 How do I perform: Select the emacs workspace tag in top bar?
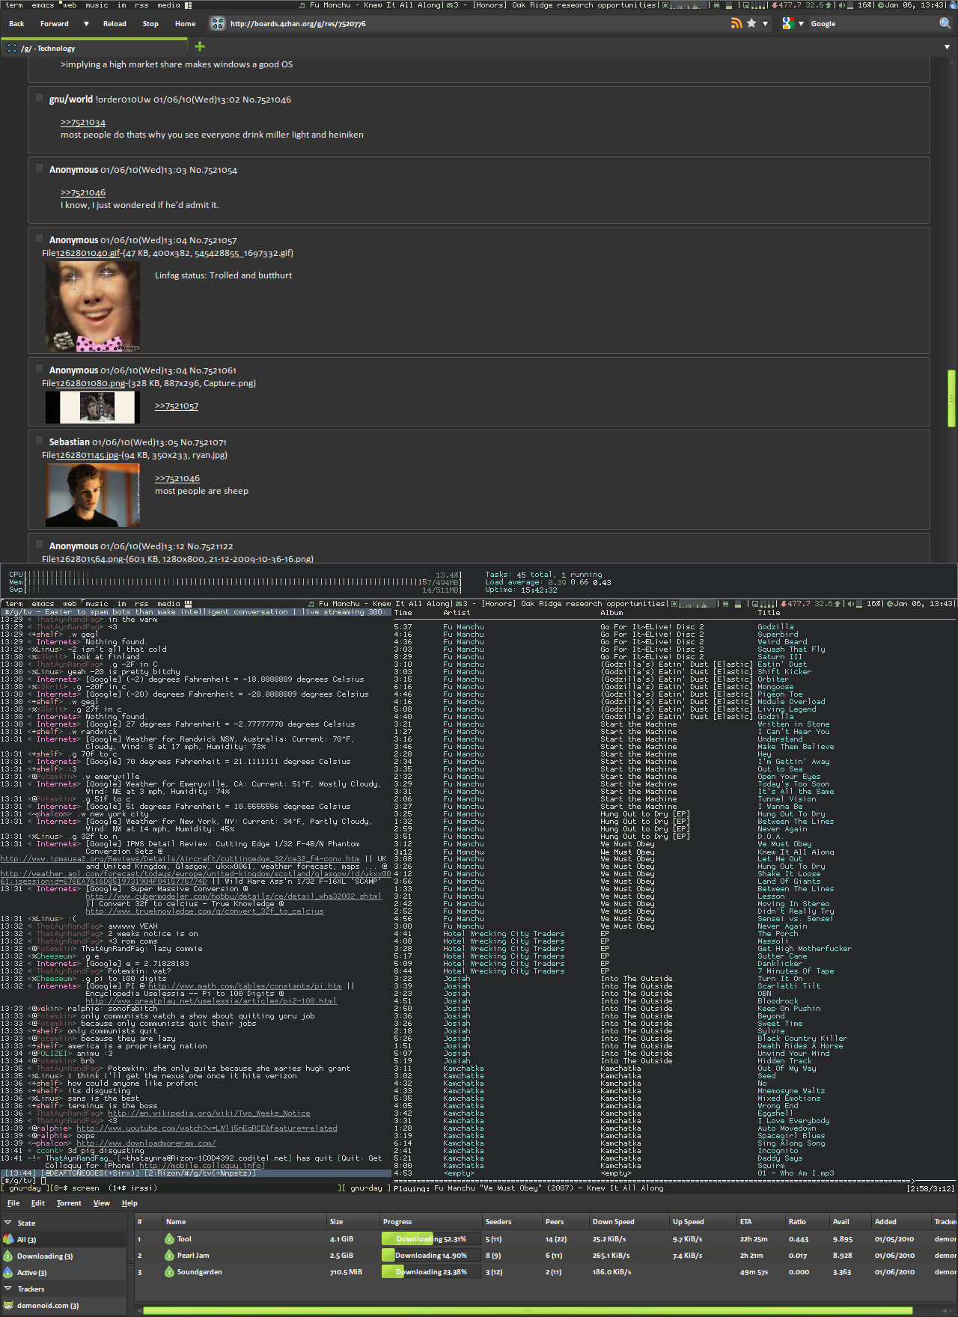(43, 5)
